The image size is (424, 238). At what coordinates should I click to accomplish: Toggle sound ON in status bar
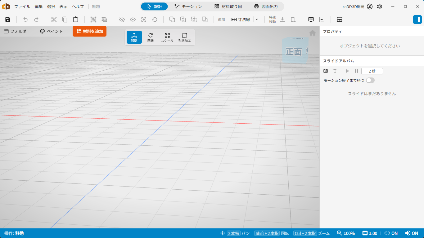click(x=412, y=233)
